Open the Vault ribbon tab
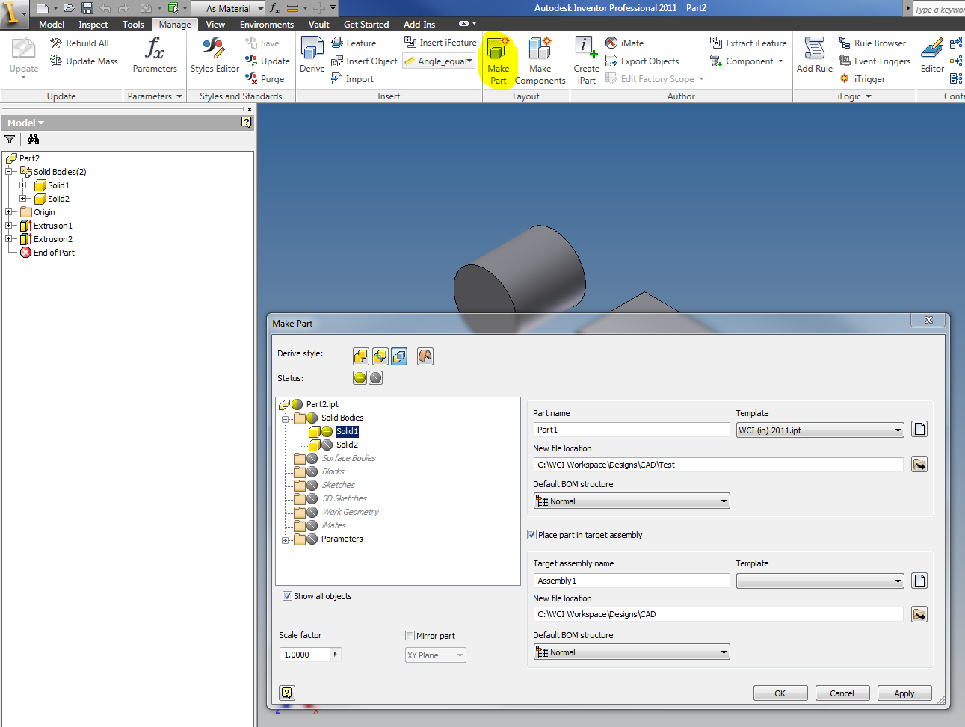The width and height of the screenshot is (965, 727). (319, 25)
